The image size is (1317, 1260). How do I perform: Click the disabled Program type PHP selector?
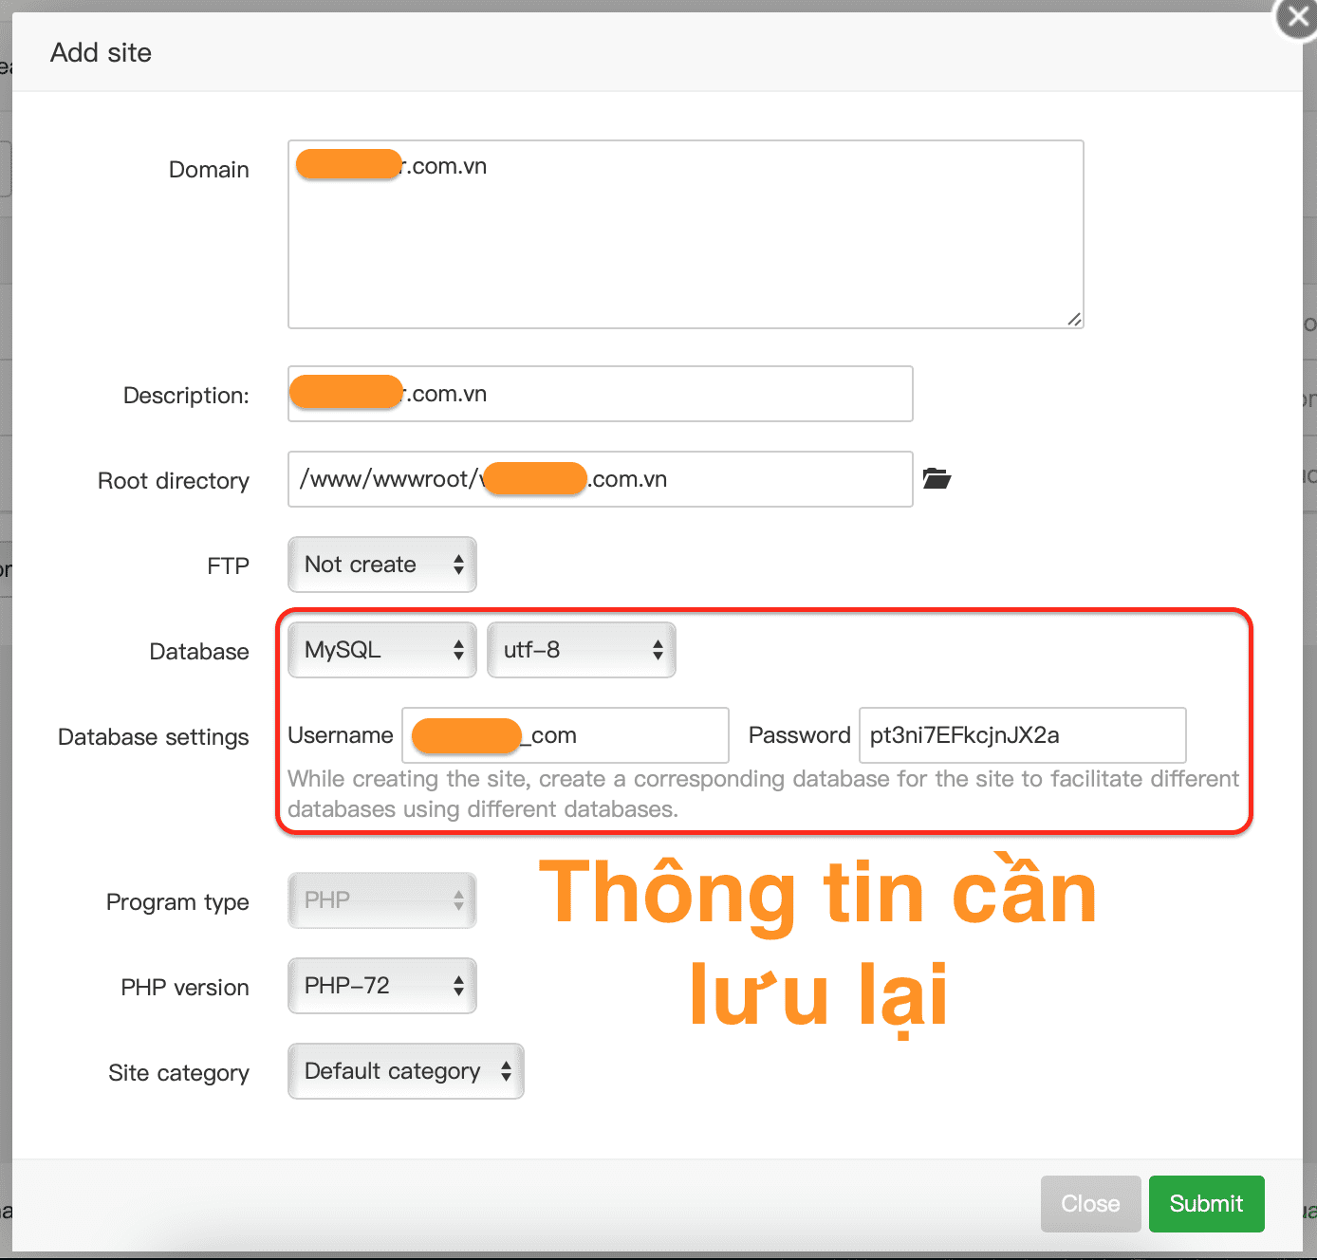[x=381, y=899]
